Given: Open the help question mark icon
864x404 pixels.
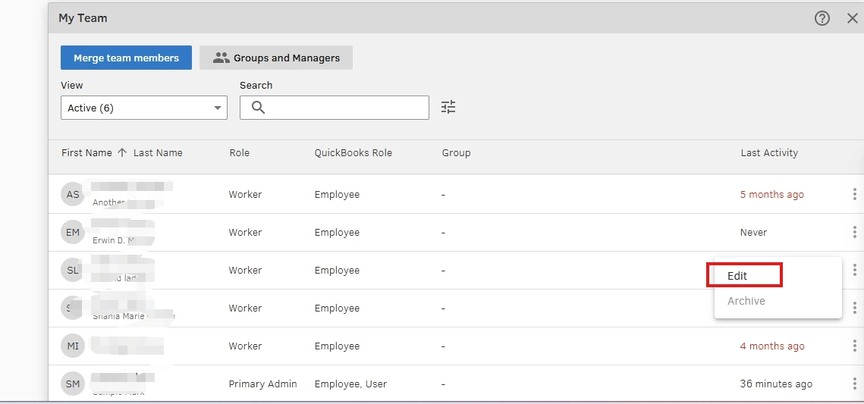Looking at the screenshot, I should [822, 18].
